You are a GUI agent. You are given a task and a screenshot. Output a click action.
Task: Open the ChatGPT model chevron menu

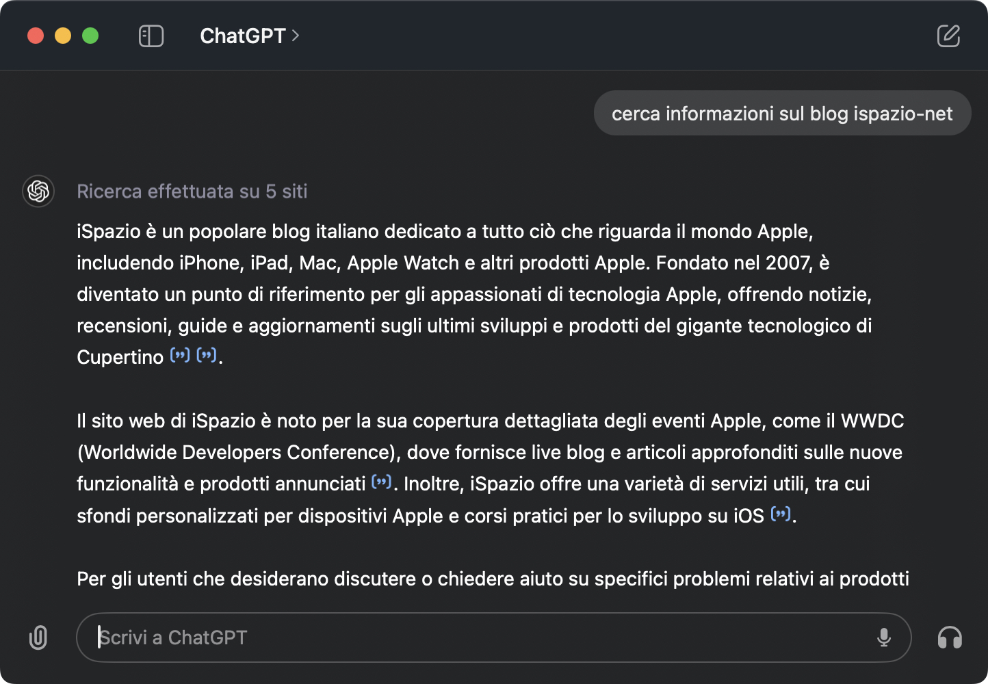[x=296, y=36]
